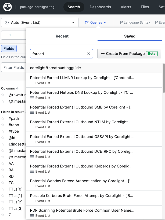Viewport: 165px width, 220px height.
Task: Star the @rawstring column field
Action: [3, 95]
